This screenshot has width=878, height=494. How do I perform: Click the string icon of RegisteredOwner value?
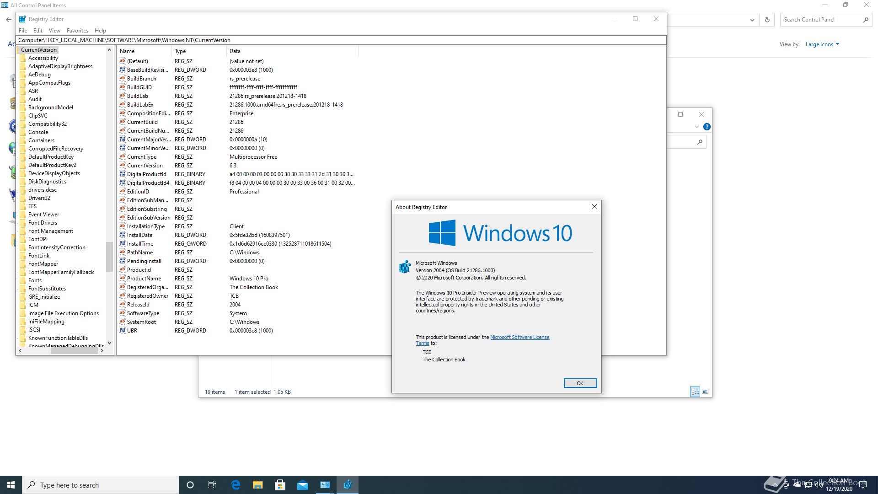(x=122, y=295)
